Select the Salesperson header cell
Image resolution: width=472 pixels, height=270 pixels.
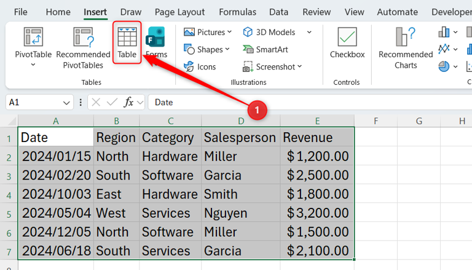point(241,137)
